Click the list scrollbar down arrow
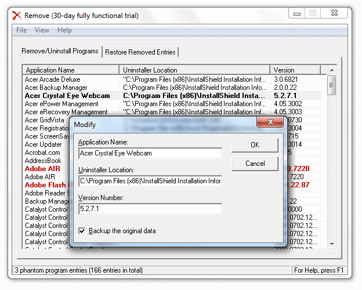This screenshot has height=290, width=362. pyautogui.click(x=332, y=244)
